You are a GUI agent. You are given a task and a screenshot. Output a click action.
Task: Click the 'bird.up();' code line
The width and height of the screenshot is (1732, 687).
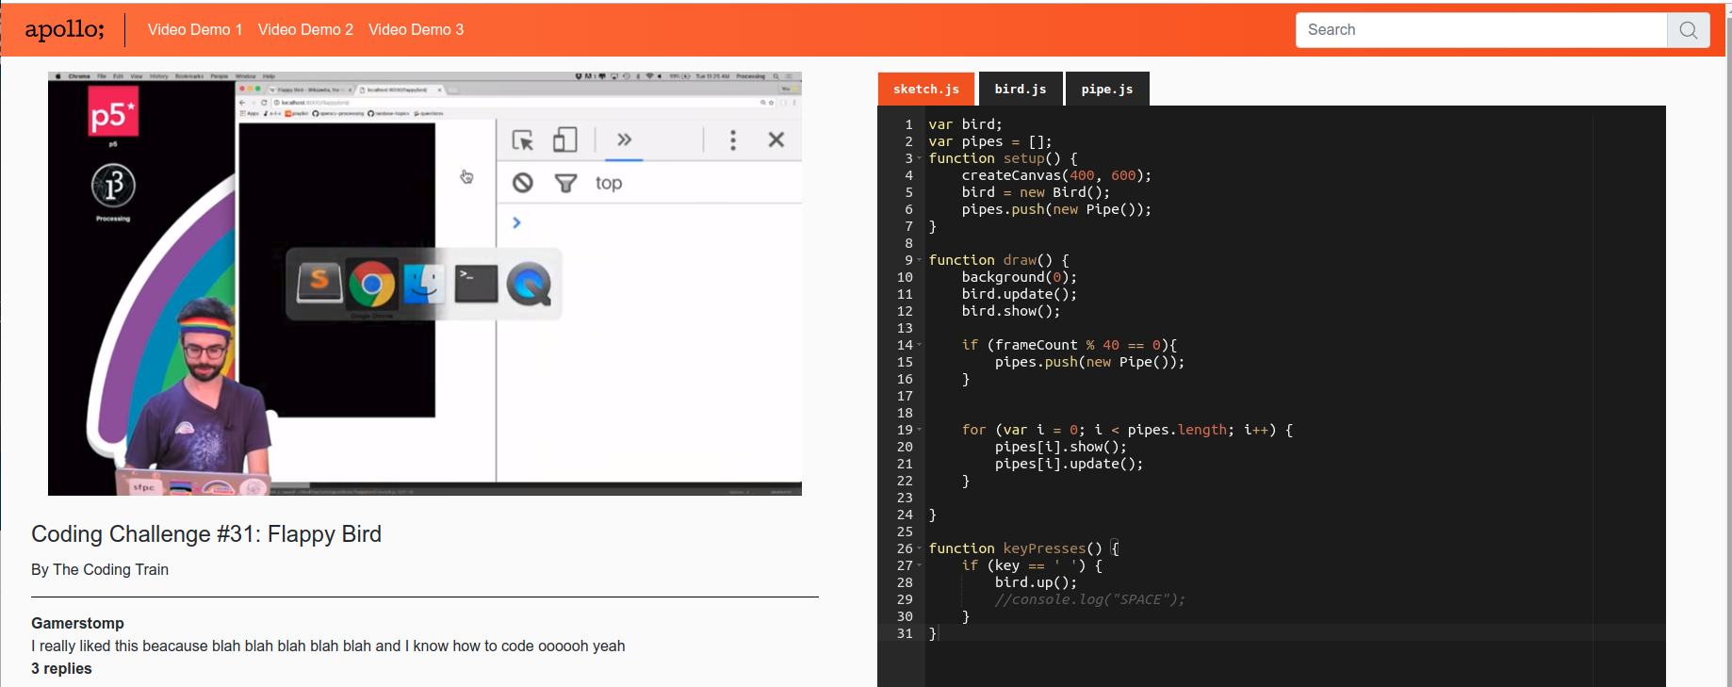click(x=1036, y=582)
